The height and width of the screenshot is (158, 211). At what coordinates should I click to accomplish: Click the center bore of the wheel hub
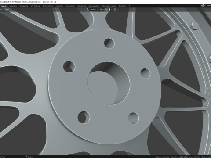tap(109, 83)
